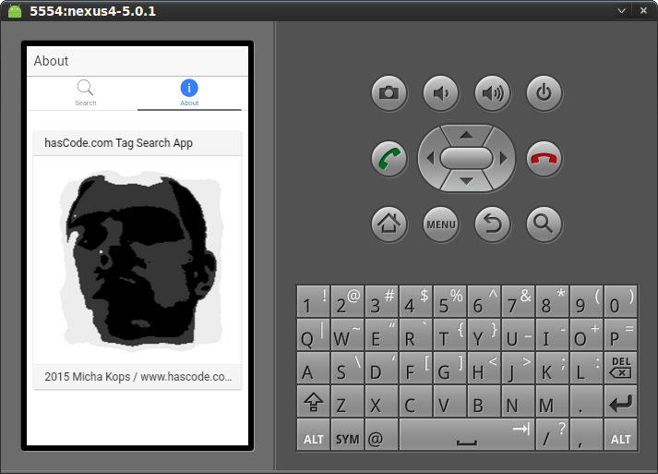Select the About tab in app
The image size is (658, 474).
coord(189,93)
